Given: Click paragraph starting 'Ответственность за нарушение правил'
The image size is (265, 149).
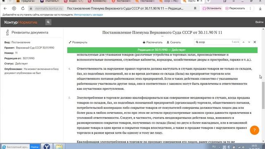Looking at the screenshot, I should pos(164,79).
